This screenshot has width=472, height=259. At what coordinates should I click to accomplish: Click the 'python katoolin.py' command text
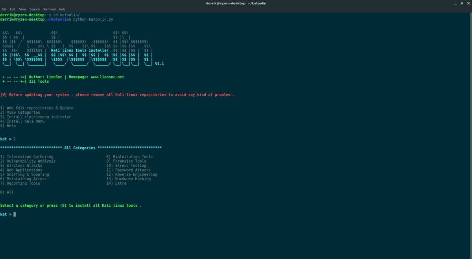(x=93, y=19)
